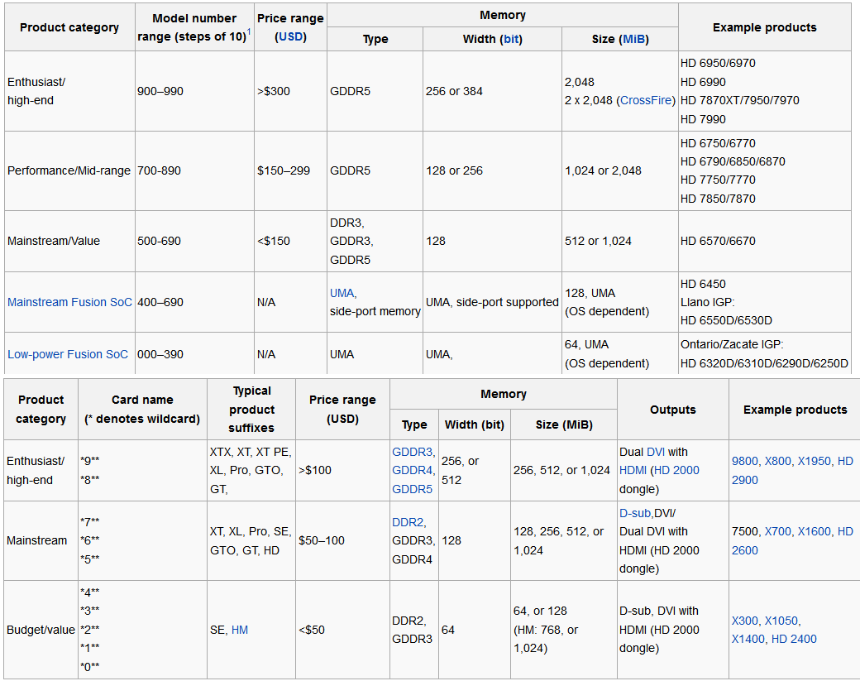Viewport: 860px width, 681px height.
Task: Select the "*9**" card name text
Action: coord(90,461)
